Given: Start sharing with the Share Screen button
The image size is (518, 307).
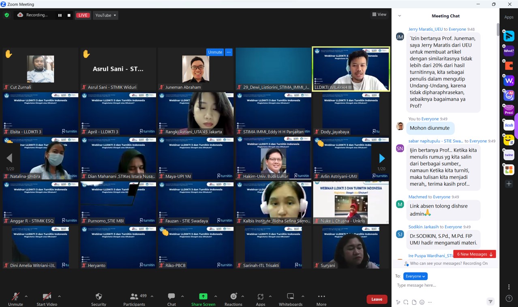Looking at the screenshot, I should pyautogui.click(x=203, y=299).
